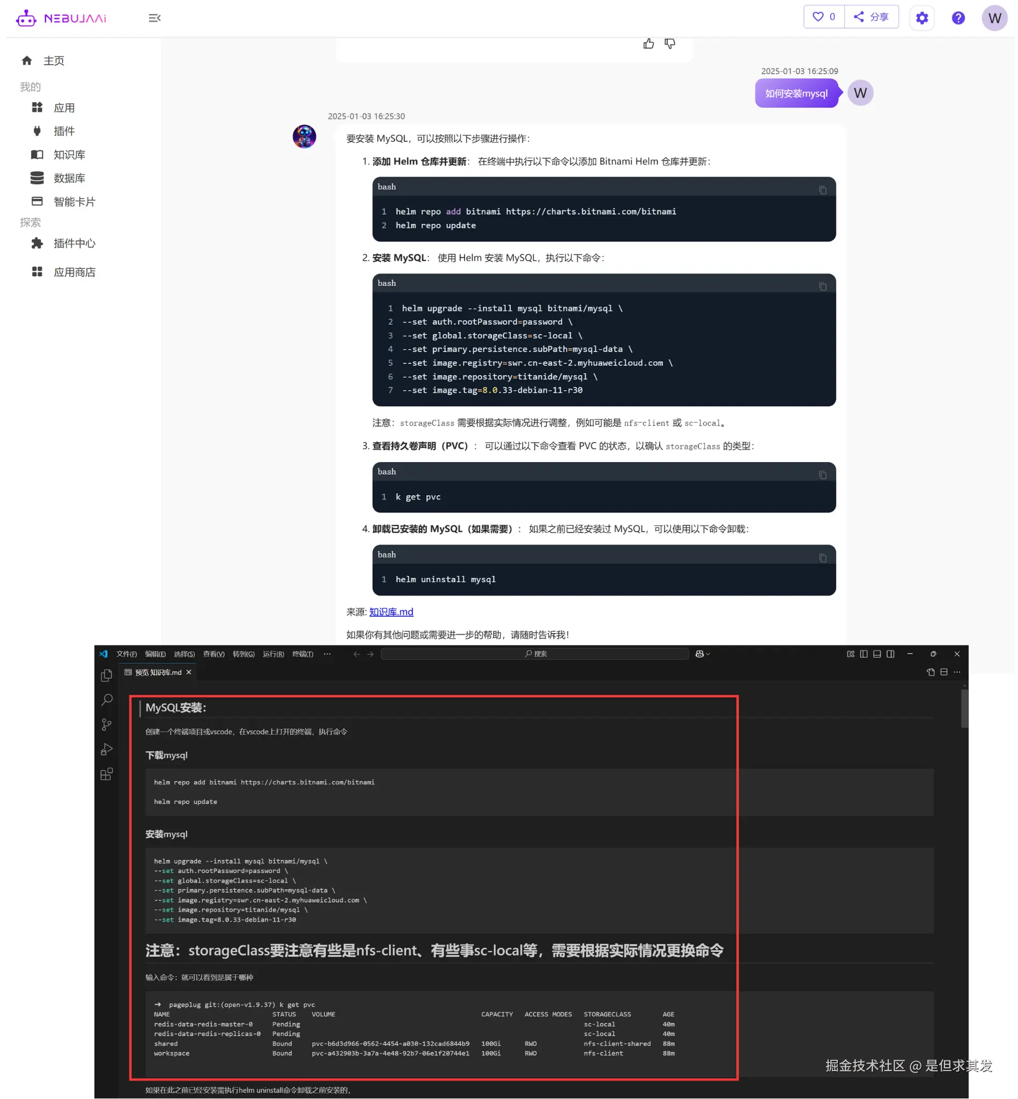Open the VS Code ··· overflow menu
Image resolution: width=1018 pixels, height=1099 pixels.
[327, 654]
